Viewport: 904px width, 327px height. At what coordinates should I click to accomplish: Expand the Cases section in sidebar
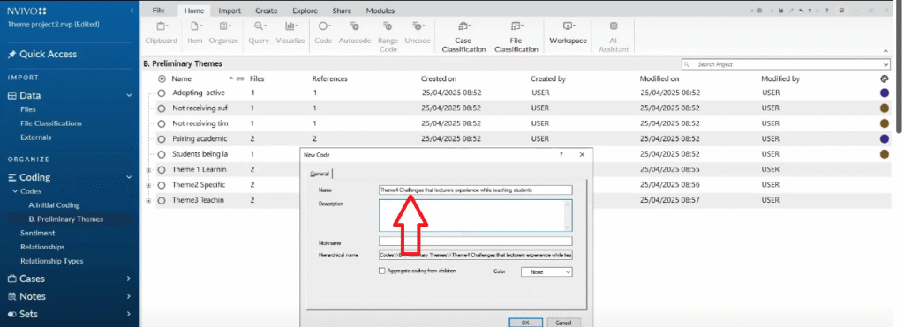coord(129,279)
